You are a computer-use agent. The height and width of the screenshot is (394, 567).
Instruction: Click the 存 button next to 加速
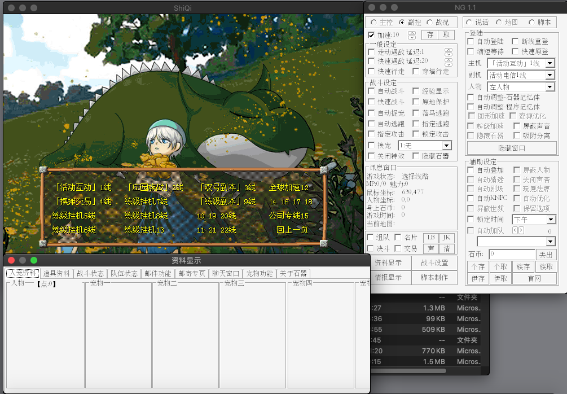click(430, 35)
